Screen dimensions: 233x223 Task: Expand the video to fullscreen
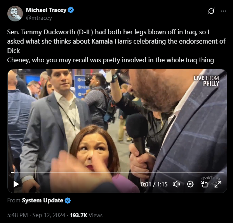218,184
